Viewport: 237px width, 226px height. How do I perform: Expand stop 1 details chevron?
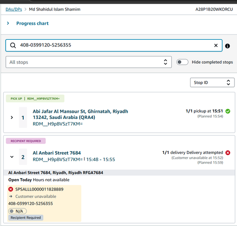(12, 118)
